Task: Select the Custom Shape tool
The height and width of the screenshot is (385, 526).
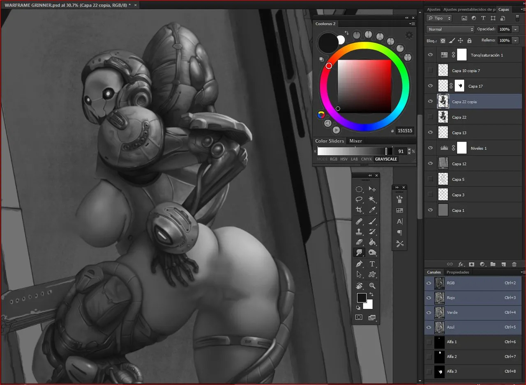Action: 372,275
